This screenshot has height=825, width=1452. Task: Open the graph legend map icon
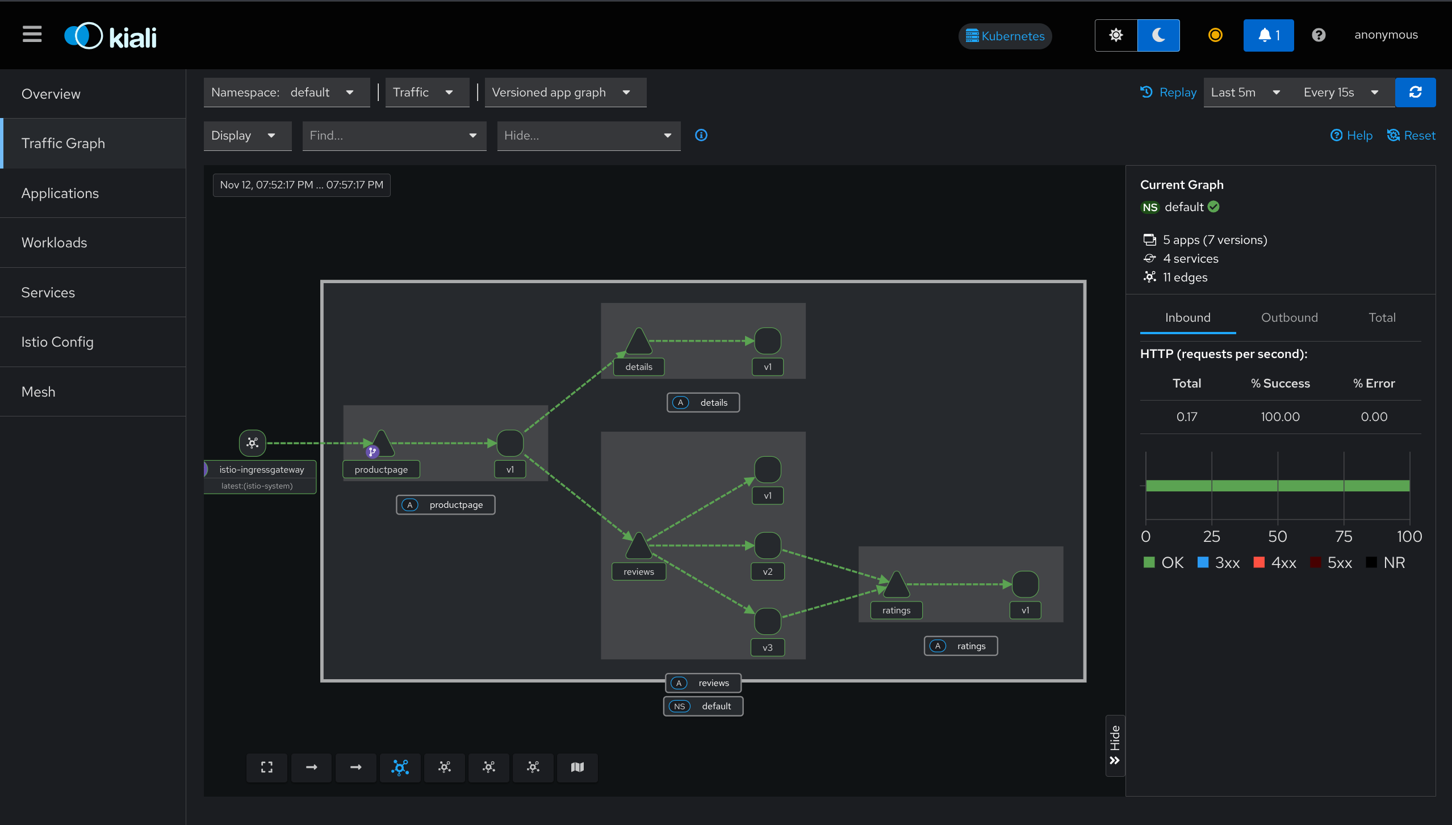click(577, 767)
